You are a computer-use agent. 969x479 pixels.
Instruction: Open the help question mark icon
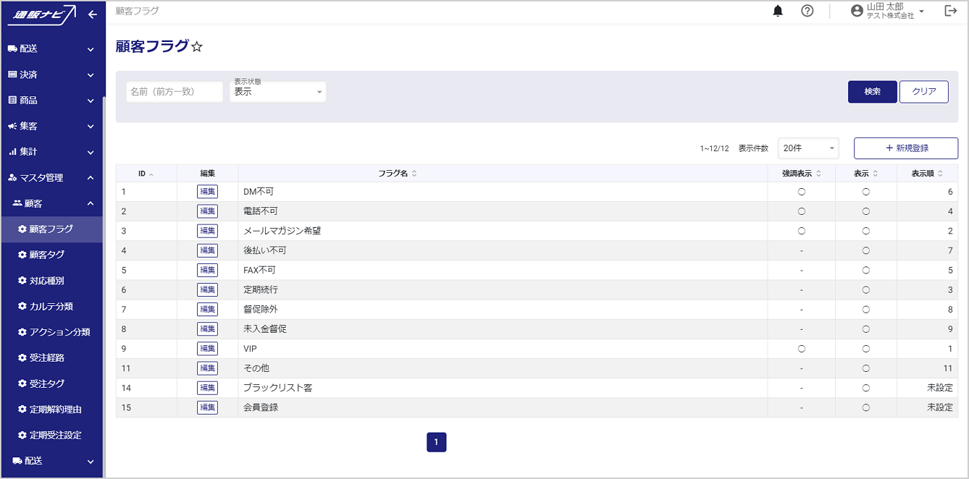pos(807,11)
